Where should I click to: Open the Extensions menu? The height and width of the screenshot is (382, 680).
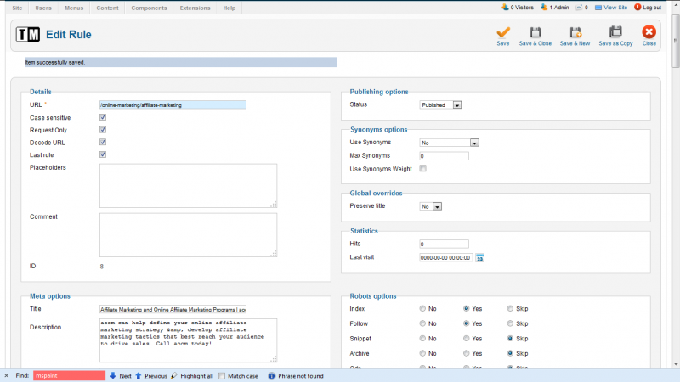195,8
